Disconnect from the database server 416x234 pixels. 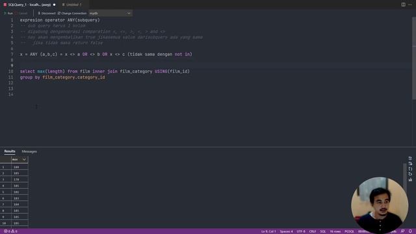tap(47, 13)
